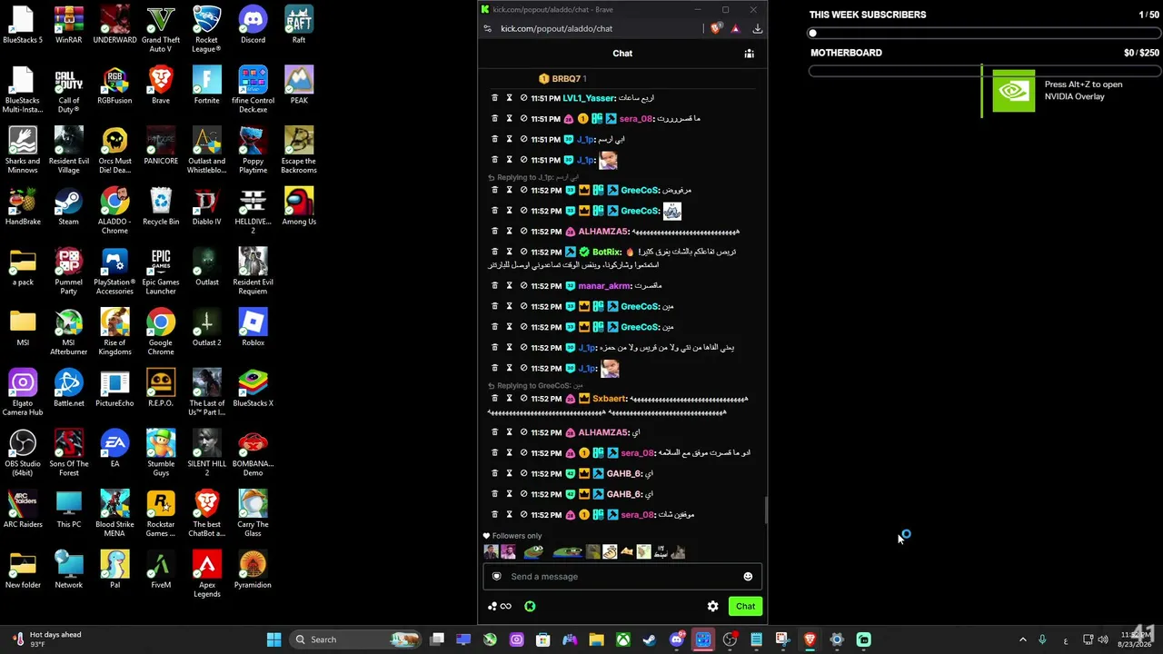
Task: Click the Motherboard donation goal progress bar
Action: coord(985,72)
